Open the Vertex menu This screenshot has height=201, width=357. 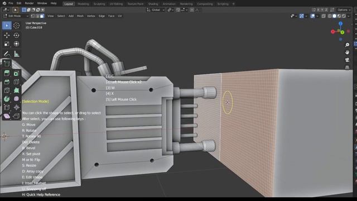(x=91, y=16)
